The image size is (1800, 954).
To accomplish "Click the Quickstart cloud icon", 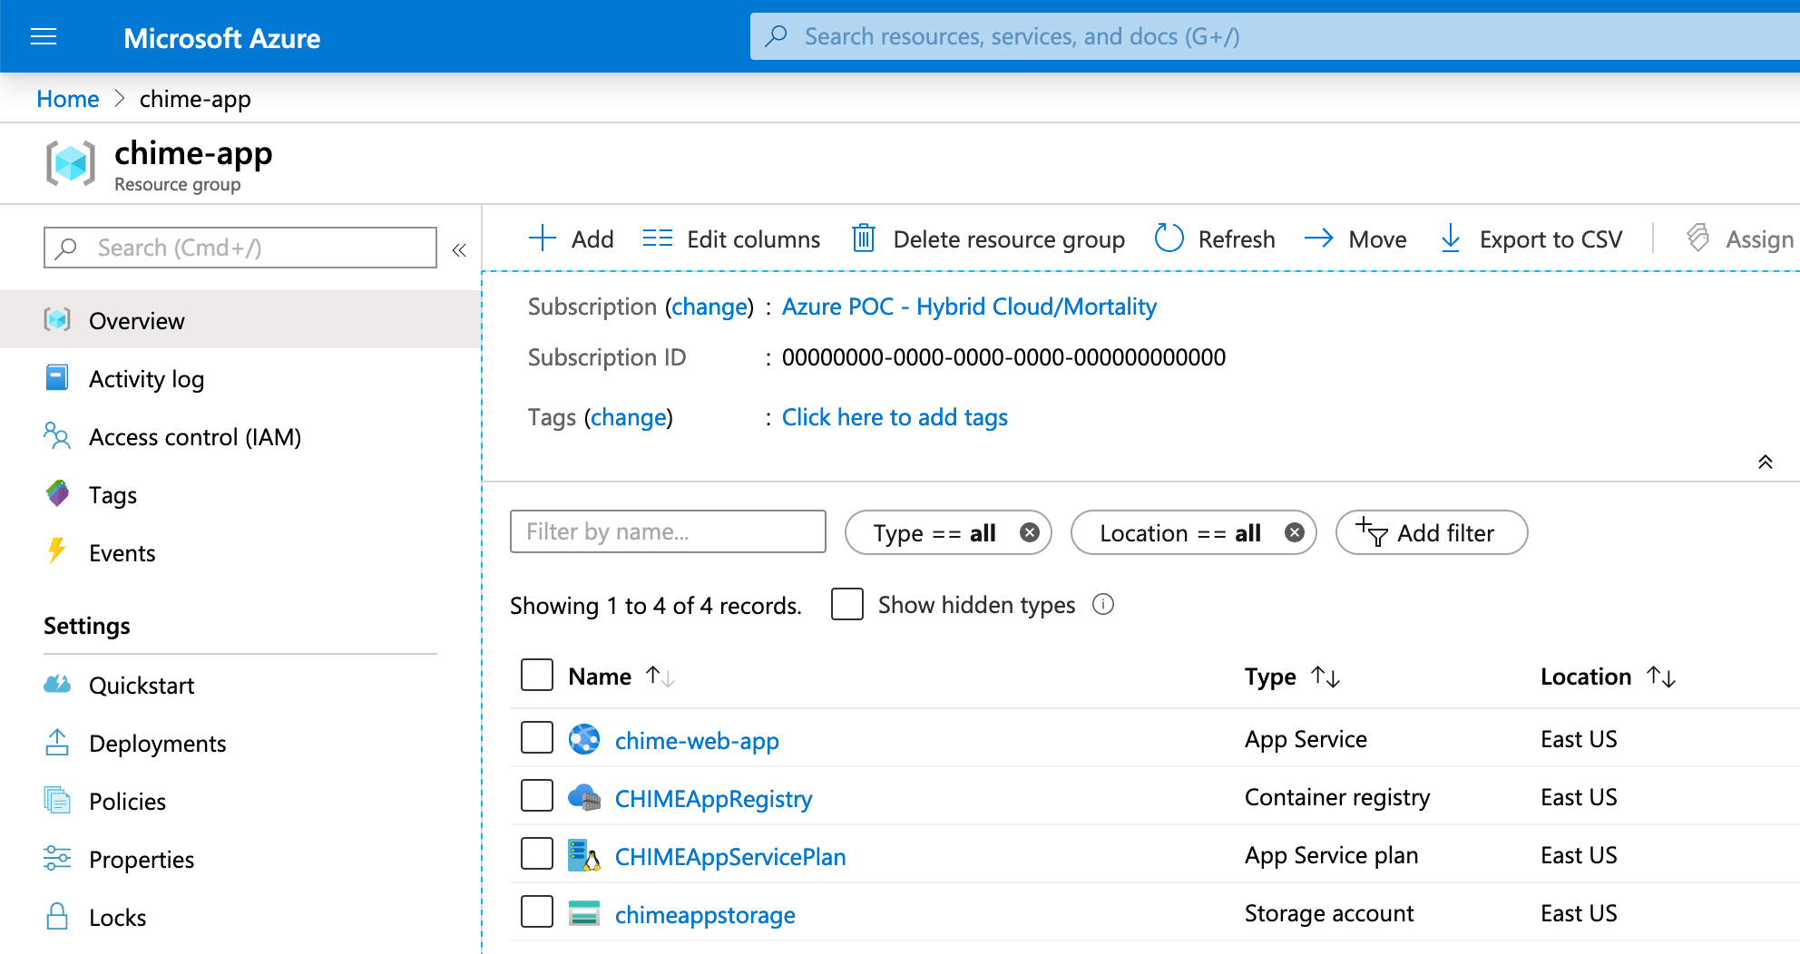I will [57, 684].
